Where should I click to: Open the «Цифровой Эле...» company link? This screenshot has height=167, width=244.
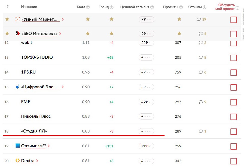click(40, 87)
